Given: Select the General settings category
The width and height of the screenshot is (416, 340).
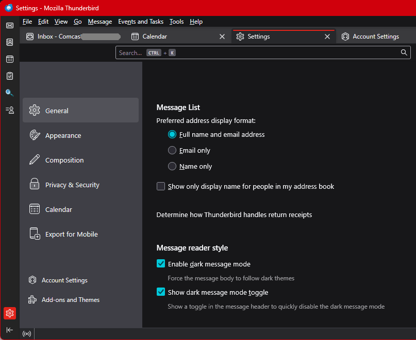Looking at the screenshot, I should [80, 110].
